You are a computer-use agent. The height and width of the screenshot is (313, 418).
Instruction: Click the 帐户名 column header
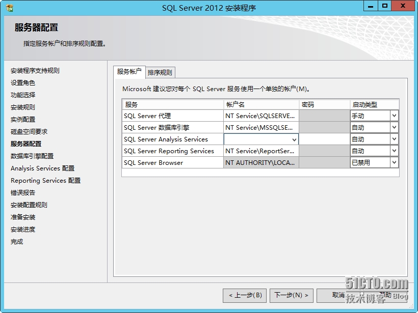pos(261,105)
